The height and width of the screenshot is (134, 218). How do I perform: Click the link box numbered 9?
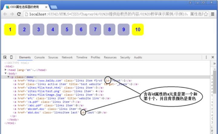coord(124,29)
